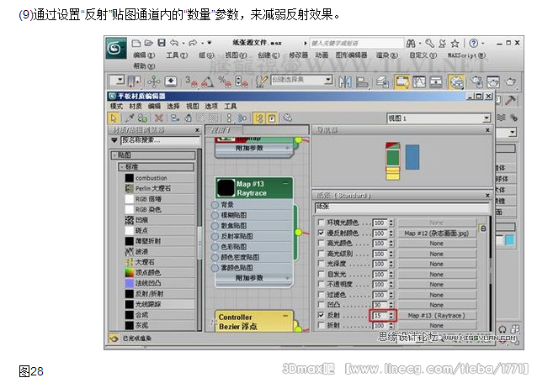Save the scene with the floppy disk icon
The height and width of the screenshot is (383, 553).
point(161,43)
